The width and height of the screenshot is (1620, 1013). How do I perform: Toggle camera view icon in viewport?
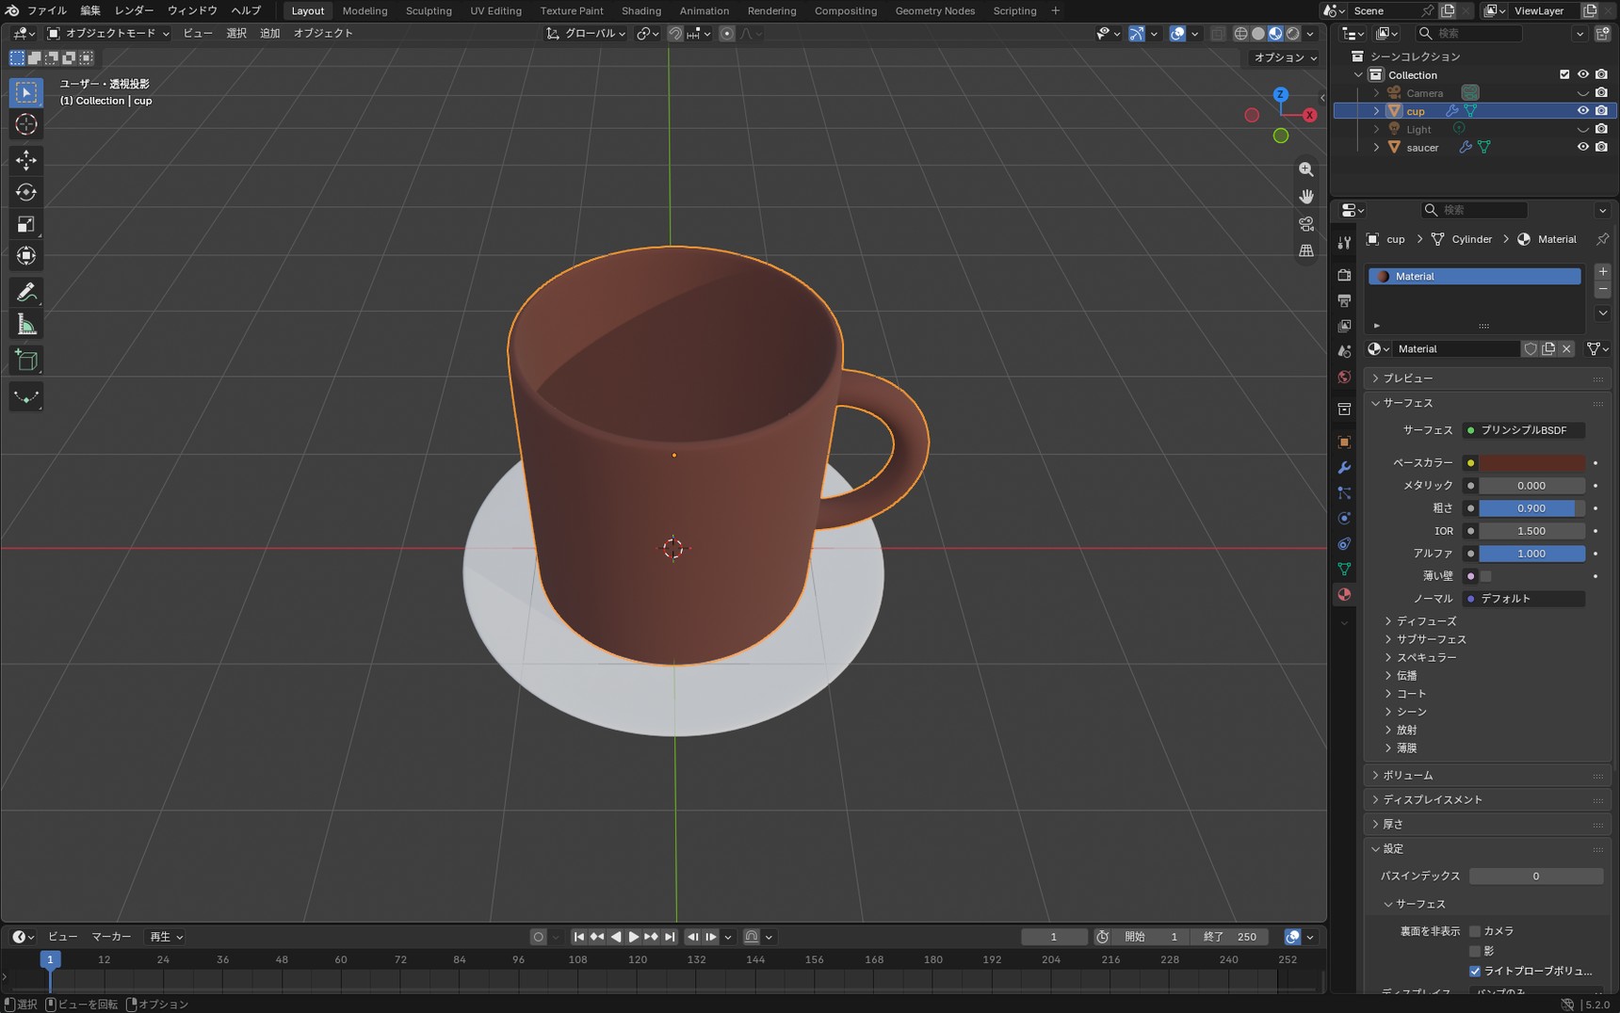click(x=1306, y=224)
